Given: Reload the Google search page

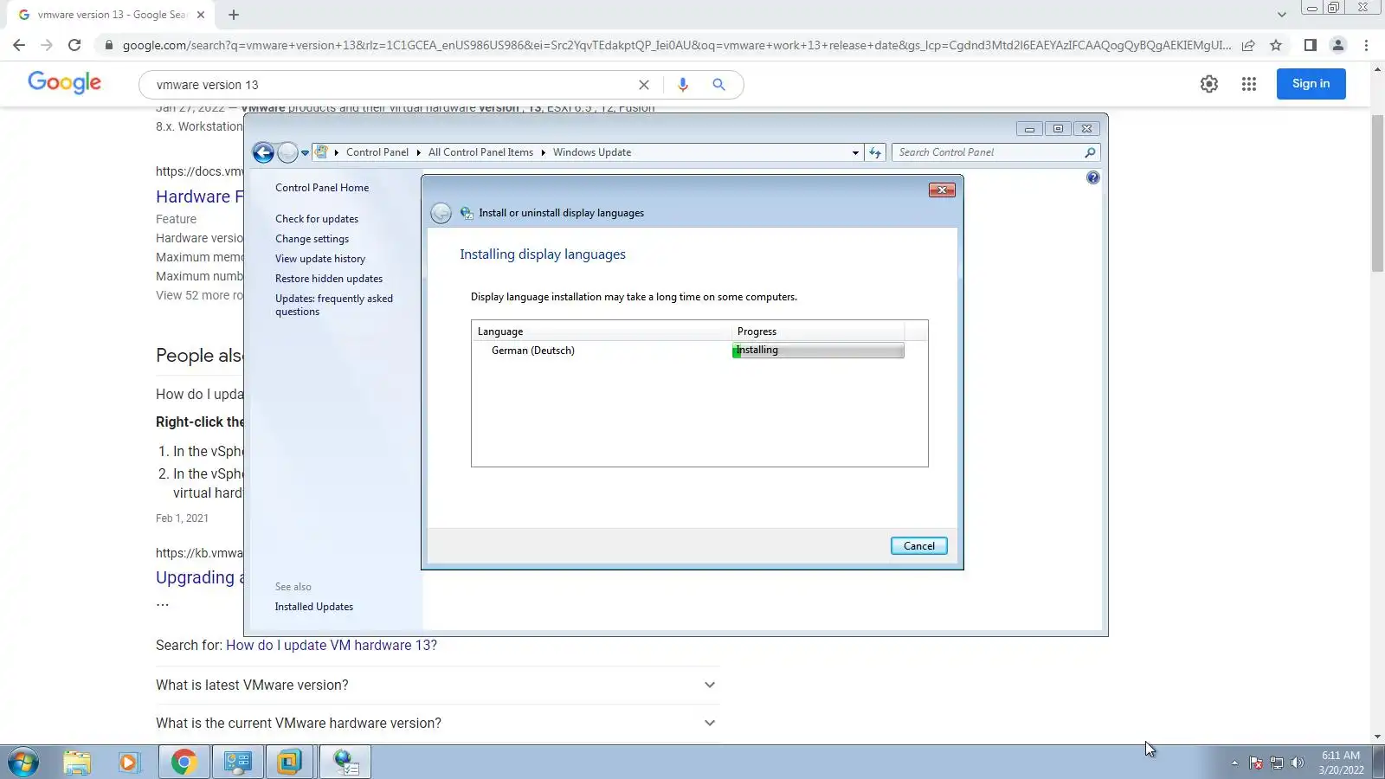Looking at the screenshot, I should [x=74, y=45].
